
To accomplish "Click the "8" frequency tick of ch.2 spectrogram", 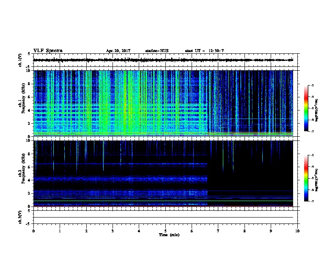I will [x=30, y=154].
